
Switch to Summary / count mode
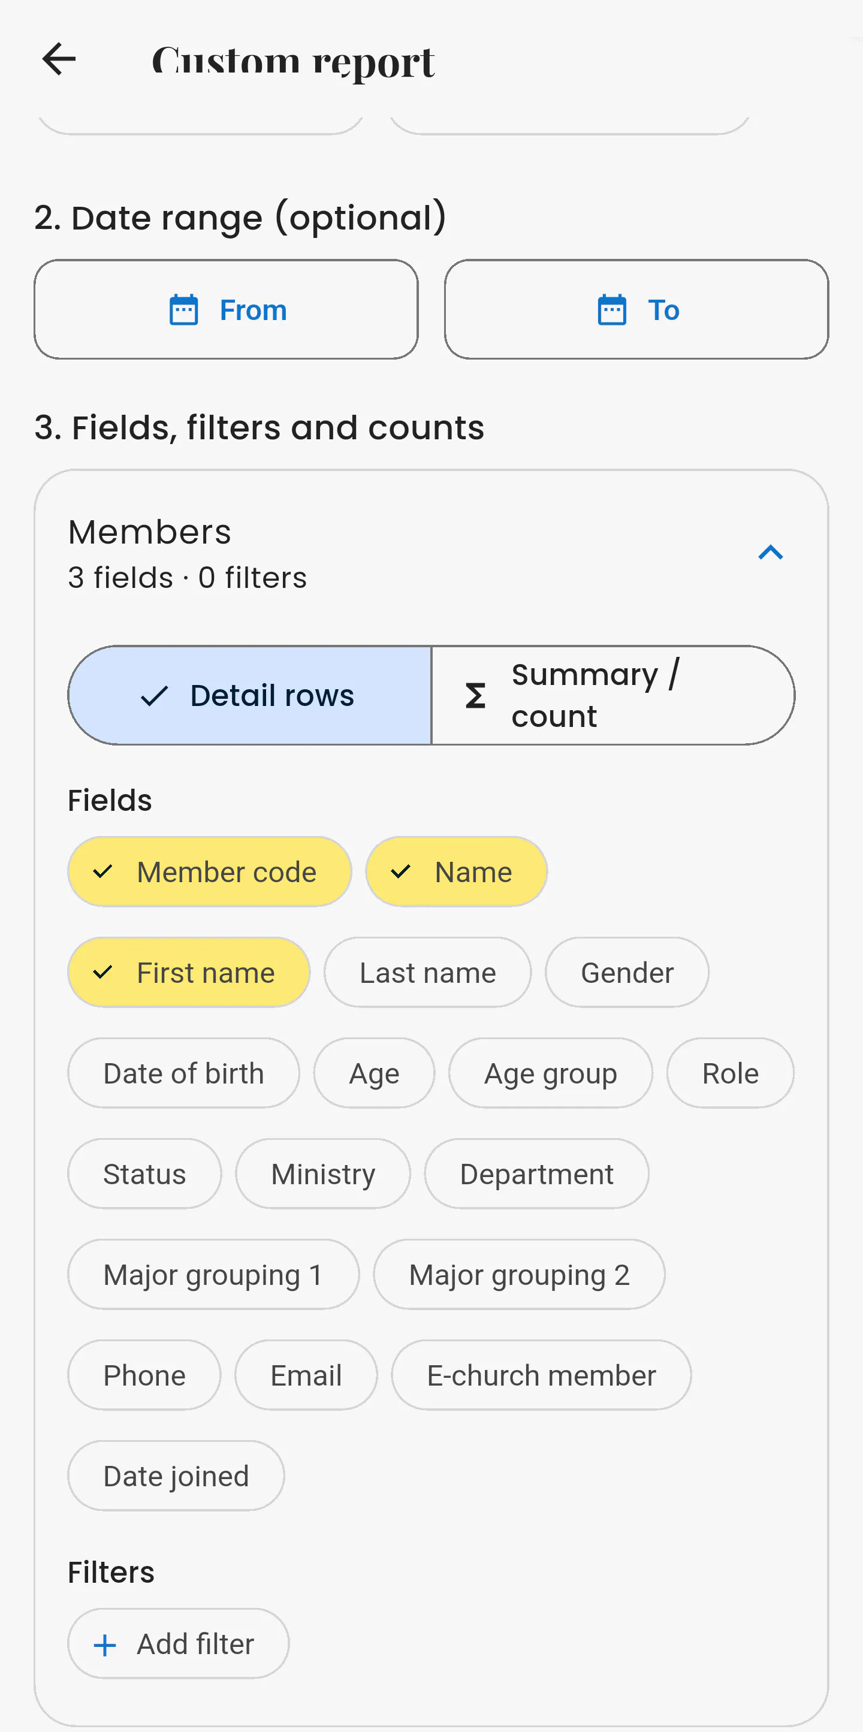[613, 695]
